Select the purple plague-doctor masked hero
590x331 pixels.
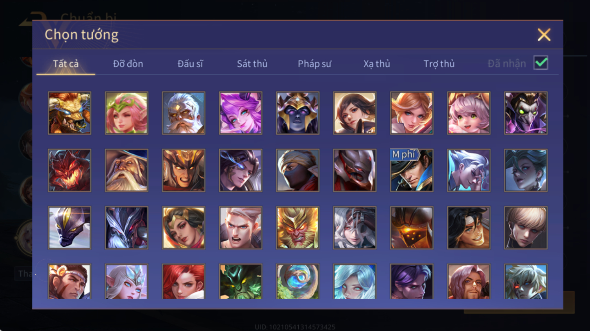tap(526, 113)
